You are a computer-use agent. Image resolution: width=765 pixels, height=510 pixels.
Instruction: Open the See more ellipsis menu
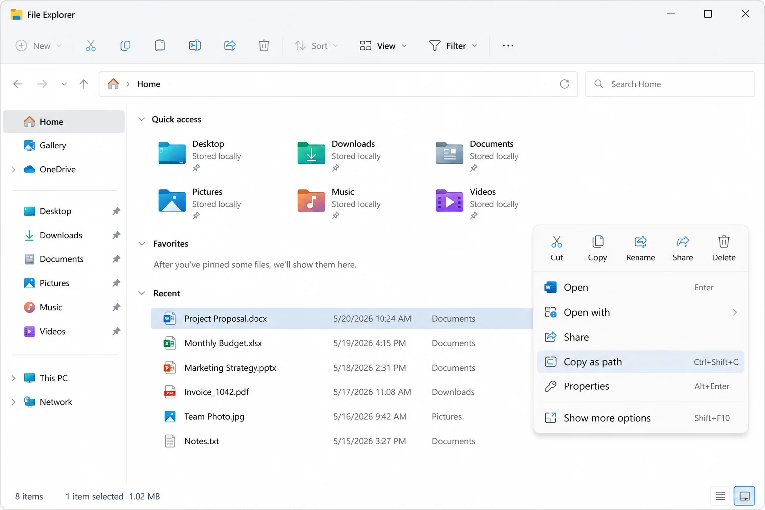[x=508, y=46]
